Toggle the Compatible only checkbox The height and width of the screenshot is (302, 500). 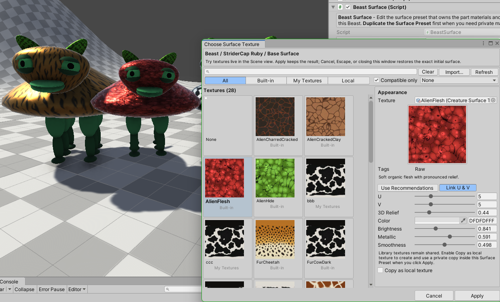coord(377,80)
